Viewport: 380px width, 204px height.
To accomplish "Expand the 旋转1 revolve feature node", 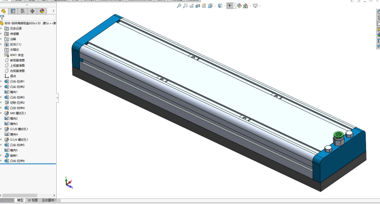I will click(1, 156).
